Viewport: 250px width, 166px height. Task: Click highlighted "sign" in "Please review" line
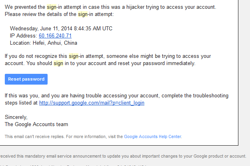pyautogui.click(x=83, y=14)
